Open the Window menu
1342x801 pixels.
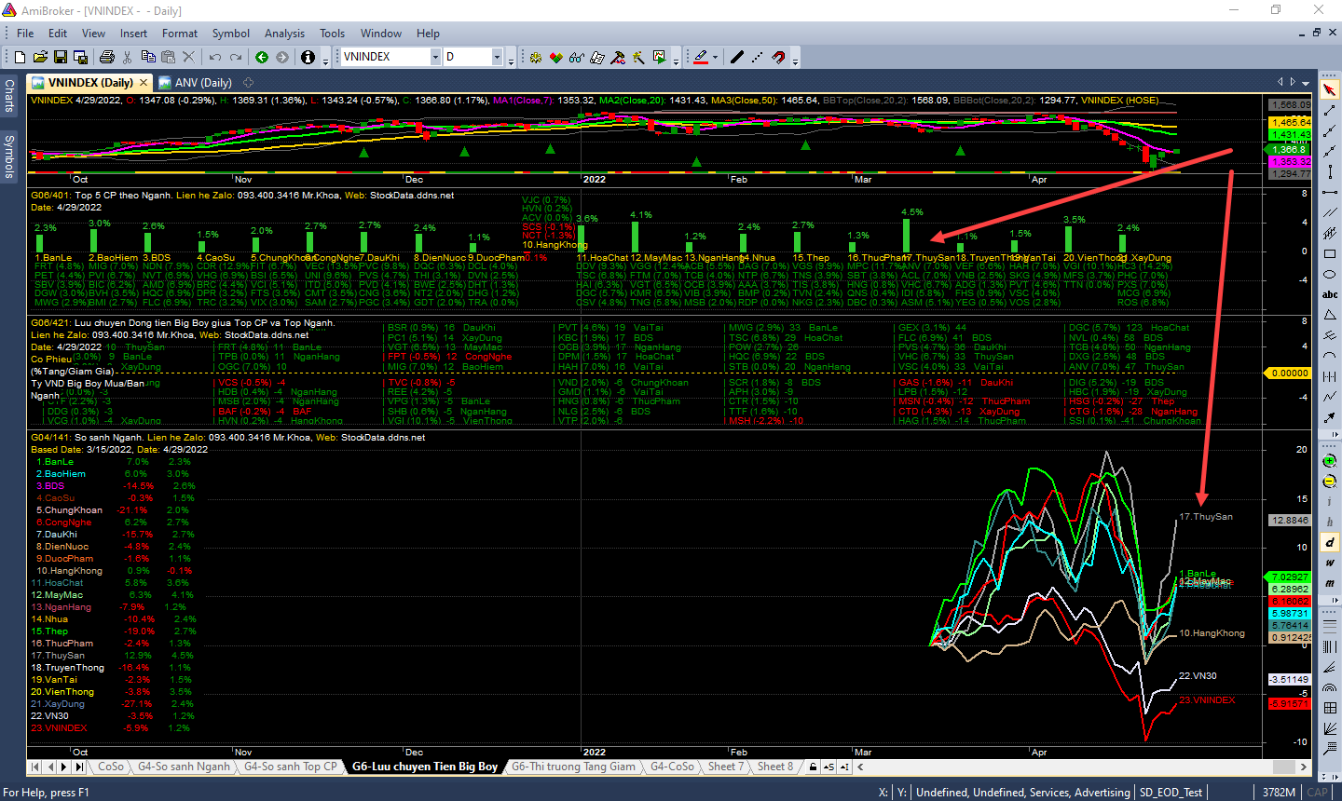[381, 33]
